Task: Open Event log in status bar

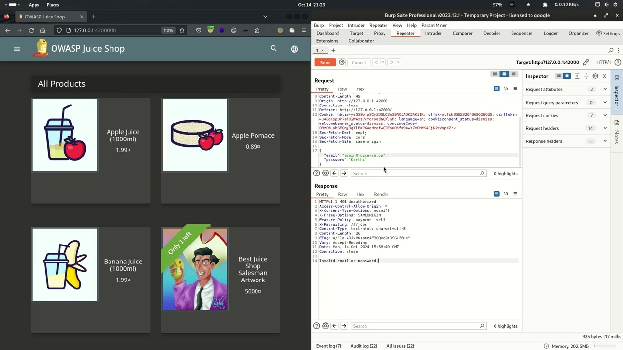Action: (x=329, y=346)
